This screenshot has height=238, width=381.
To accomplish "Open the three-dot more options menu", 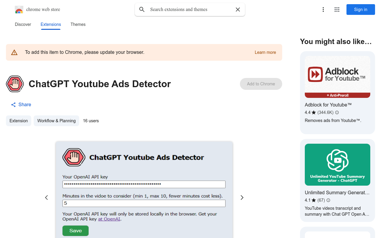I will point(323,10).
